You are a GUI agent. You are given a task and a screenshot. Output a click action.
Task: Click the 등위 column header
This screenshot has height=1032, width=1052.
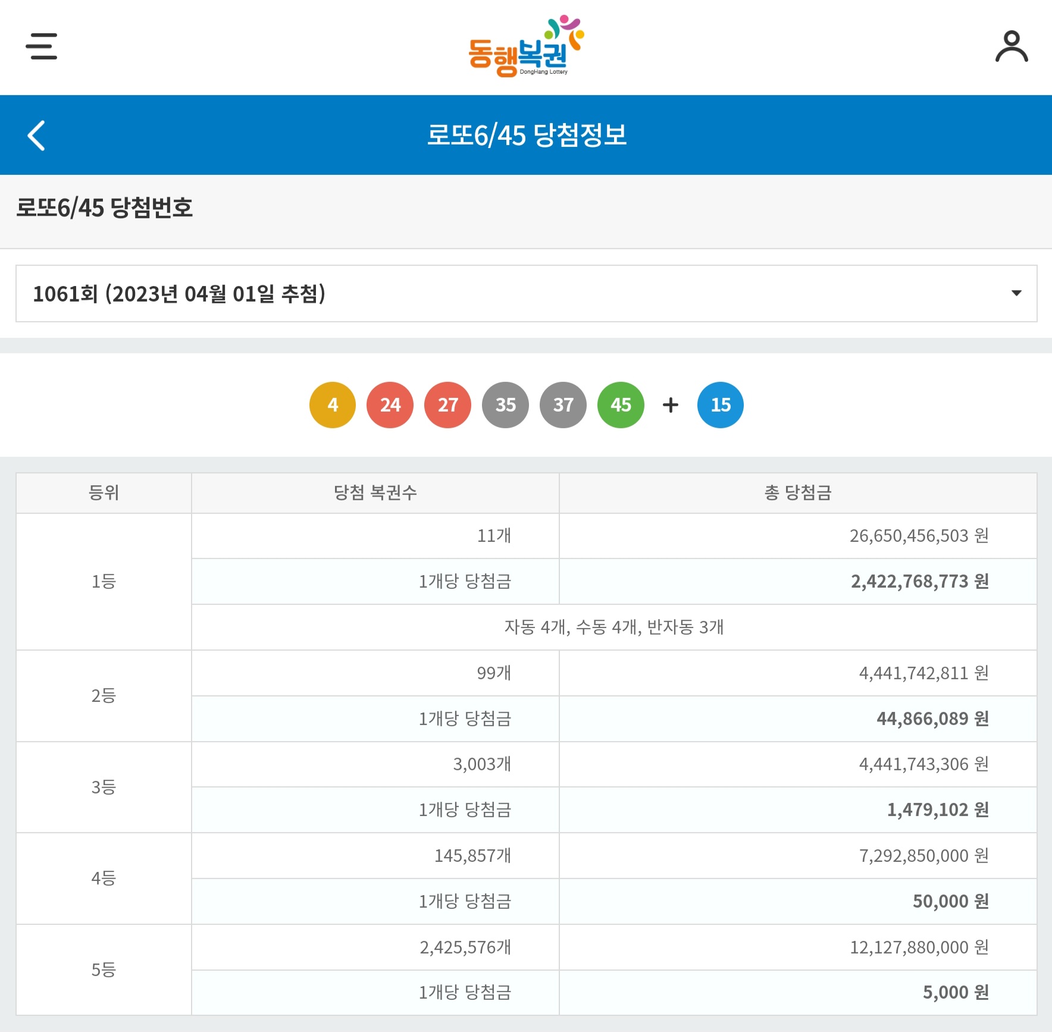[x=104, y=493]
